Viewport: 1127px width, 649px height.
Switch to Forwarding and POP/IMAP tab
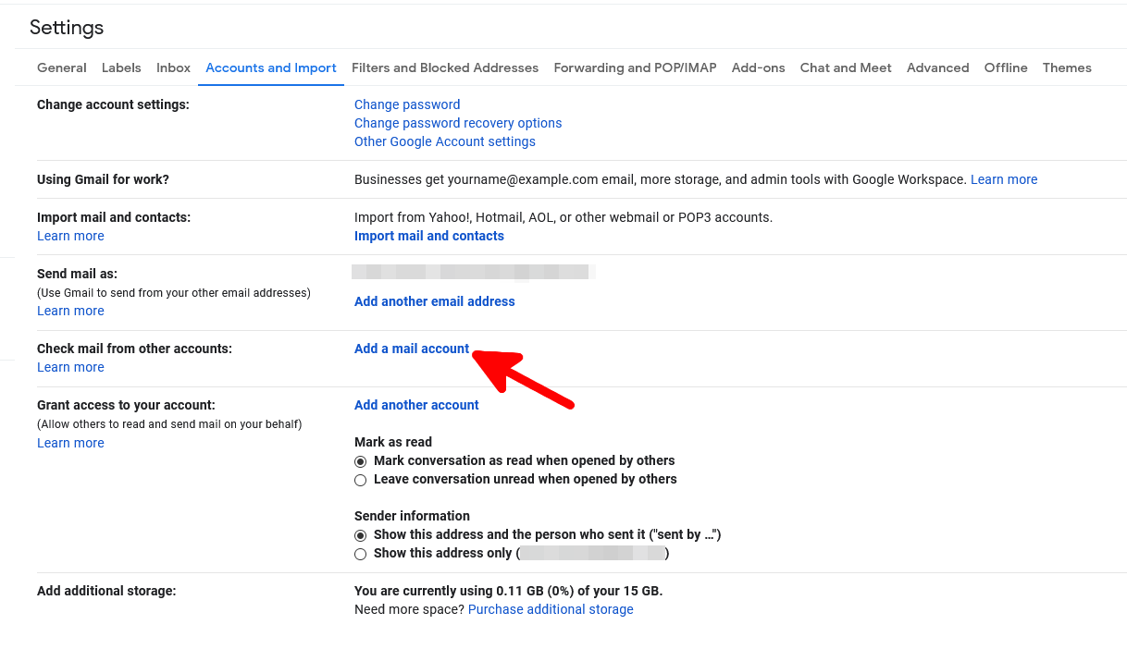point(635,67)
